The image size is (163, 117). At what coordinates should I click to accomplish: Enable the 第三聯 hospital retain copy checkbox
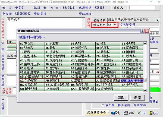[102, 106]
